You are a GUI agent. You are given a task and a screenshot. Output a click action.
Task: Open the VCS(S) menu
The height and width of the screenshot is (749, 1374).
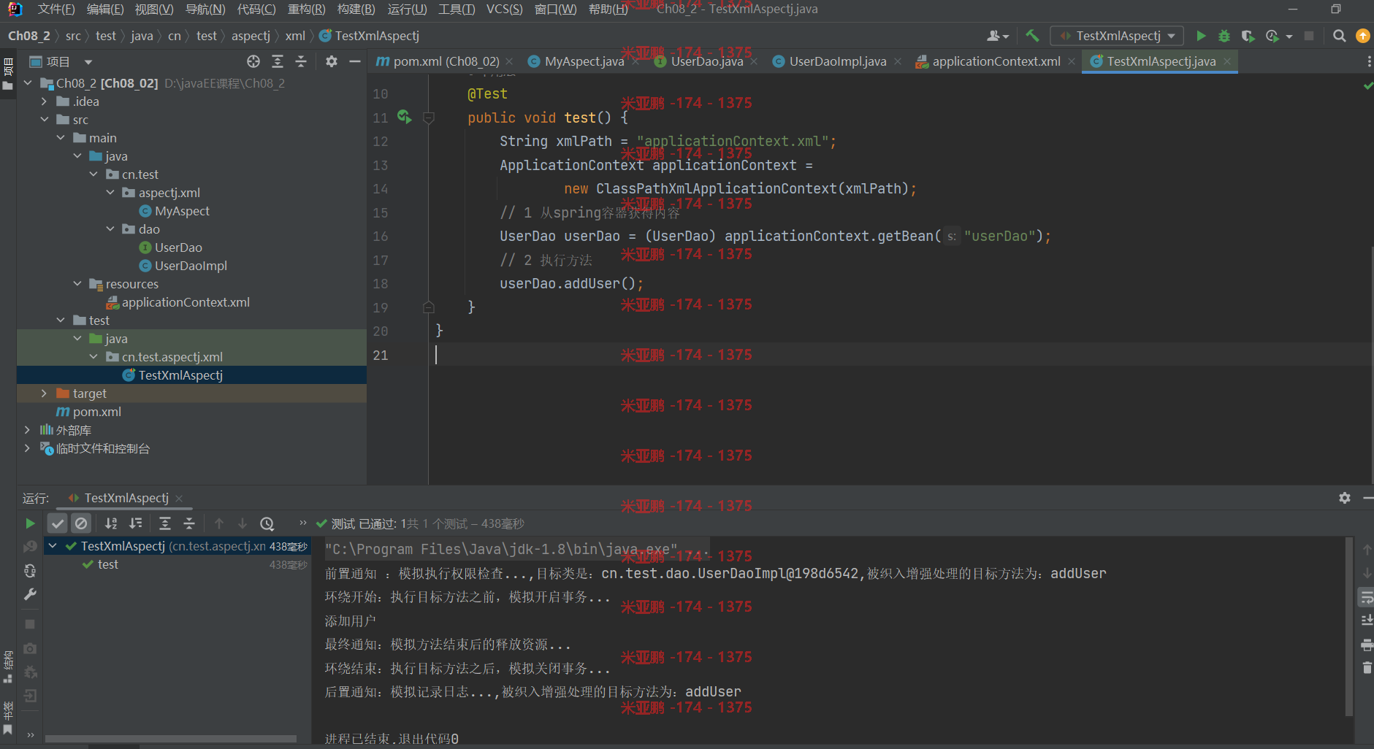(504, 9)
